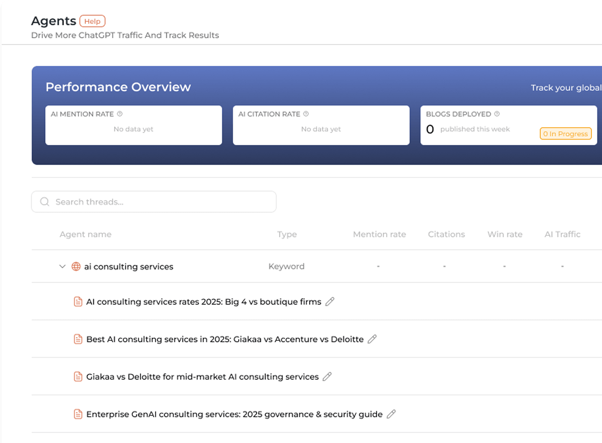
Task: Click the AI Traffic column header
Action: coord(562,234)
